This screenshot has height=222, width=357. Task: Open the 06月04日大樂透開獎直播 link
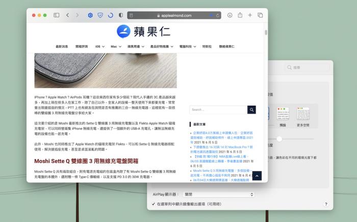(221, 180)
